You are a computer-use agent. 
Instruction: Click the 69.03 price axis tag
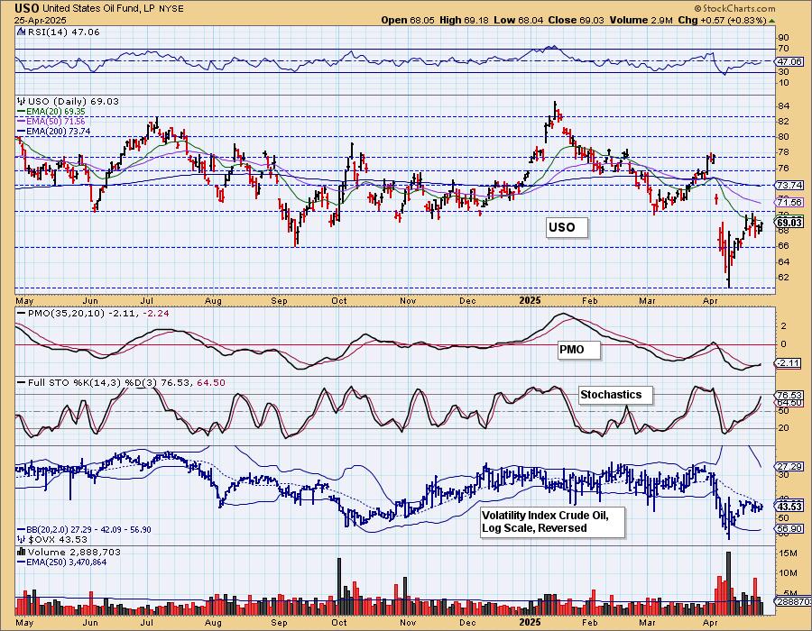click(x=789, y=223)
